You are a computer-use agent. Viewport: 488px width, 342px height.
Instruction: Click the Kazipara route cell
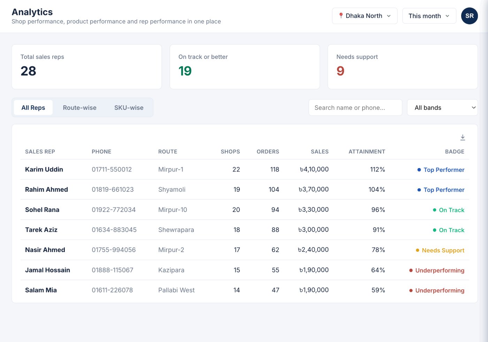tap(171, 270)
